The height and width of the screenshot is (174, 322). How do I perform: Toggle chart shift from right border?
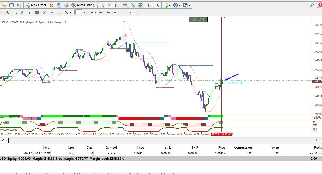[x=157, y=5]
